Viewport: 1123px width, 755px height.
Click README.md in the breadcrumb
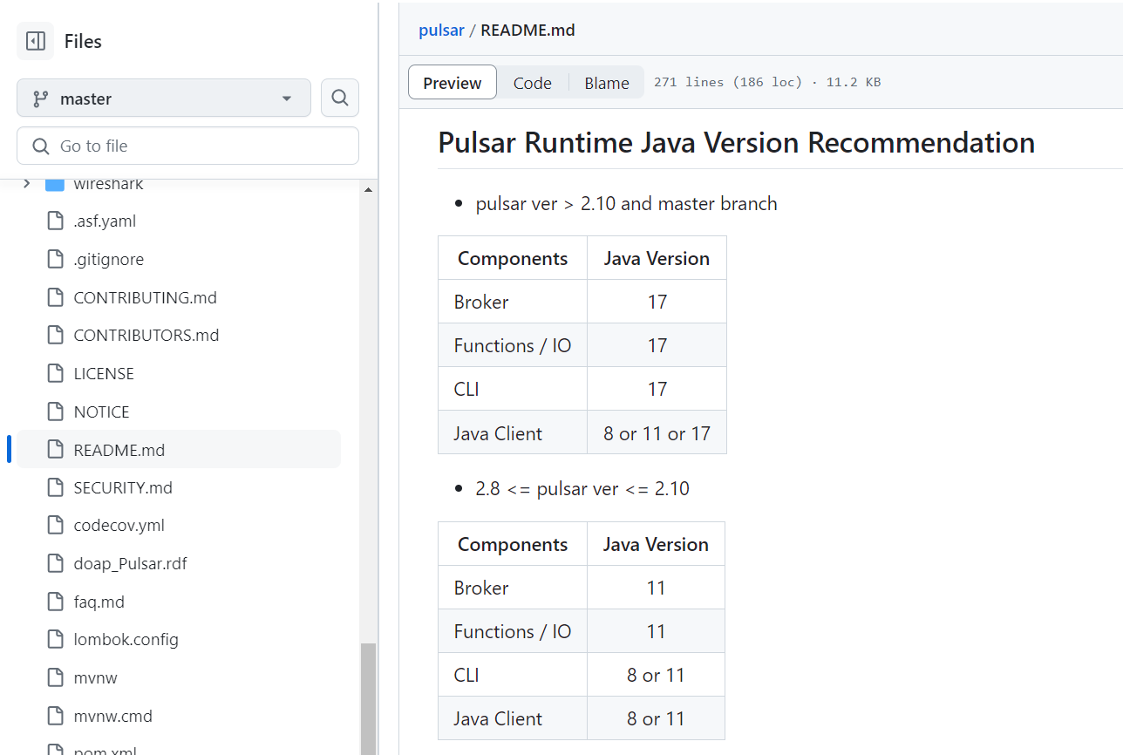click(527, 30)
